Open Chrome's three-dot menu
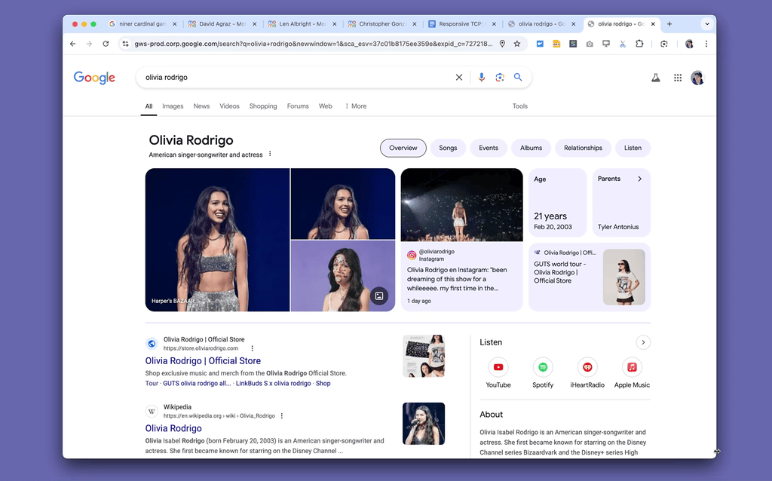 [x=706, y=44]
